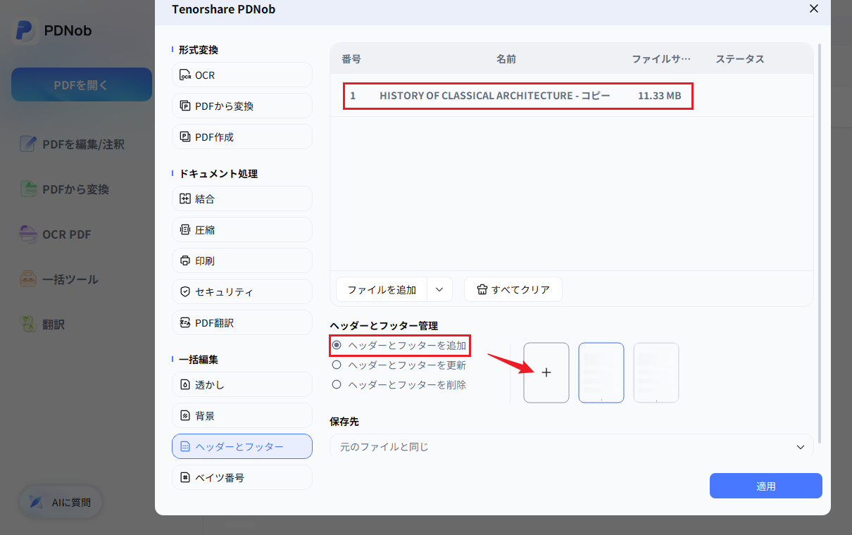The height and width of the screenshot is (535, 852).
Task: Click PDFから変換 icon in main sidebar
Action: [28, 189]
